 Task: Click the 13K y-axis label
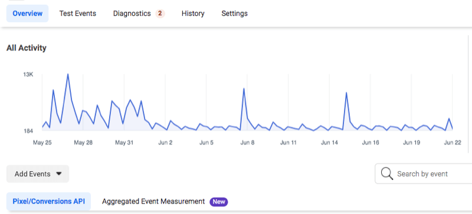coord(28,75)
